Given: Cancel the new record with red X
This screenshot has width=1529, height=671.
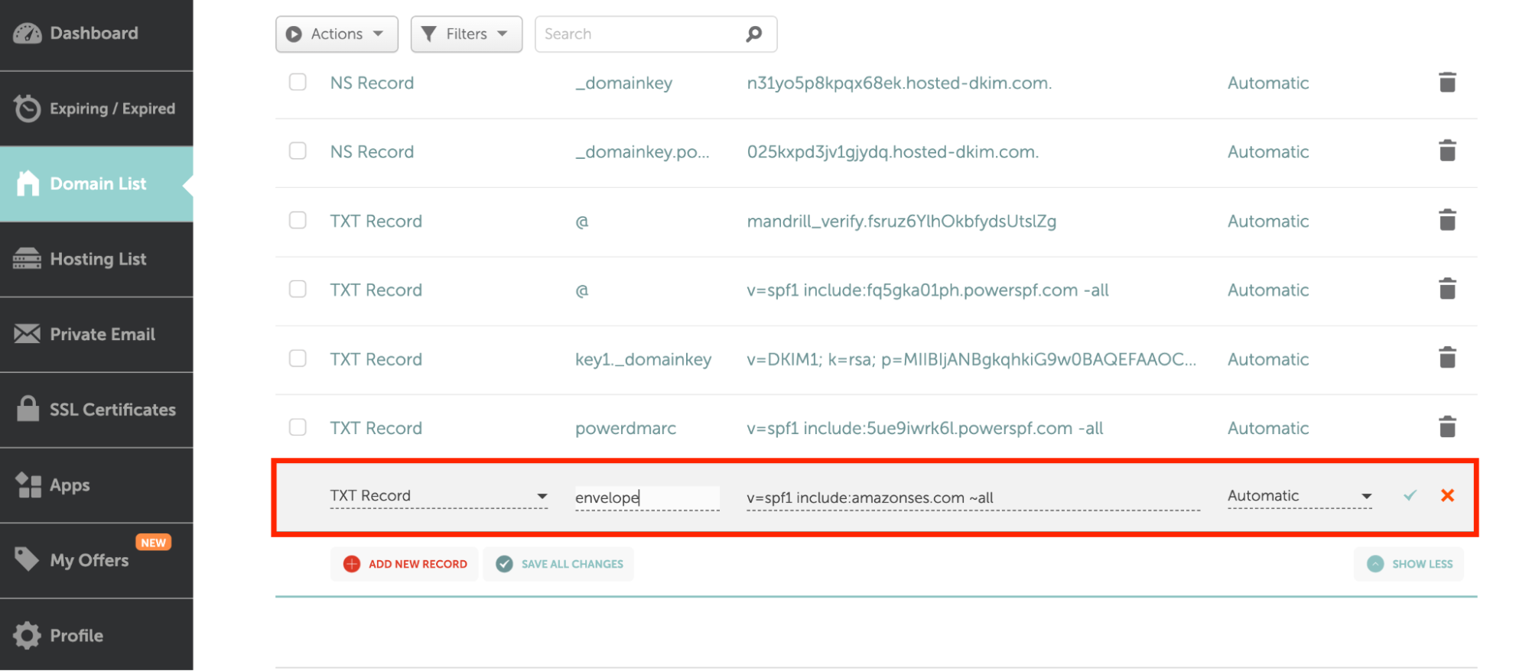Looking at the screenshot, I should tap(1446, 495).
